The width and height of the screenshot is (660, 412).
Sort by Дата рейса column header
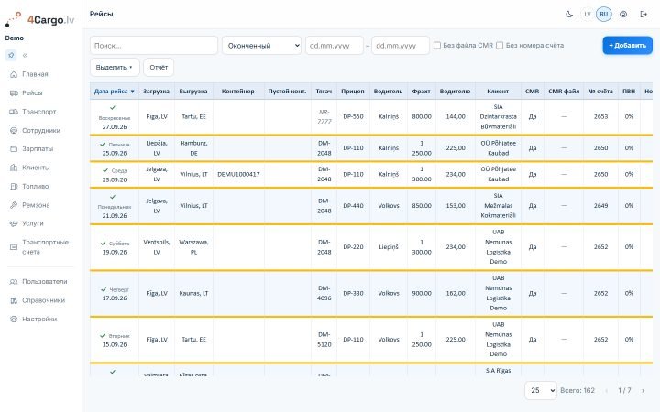click(114, 92)
